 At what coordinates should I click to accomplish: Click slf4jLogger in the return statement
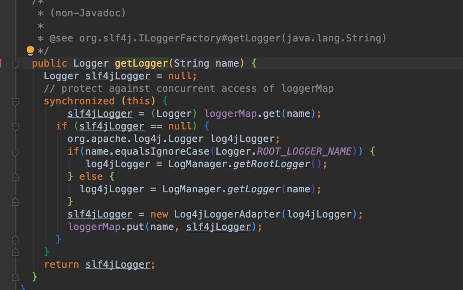click(118, 264)
